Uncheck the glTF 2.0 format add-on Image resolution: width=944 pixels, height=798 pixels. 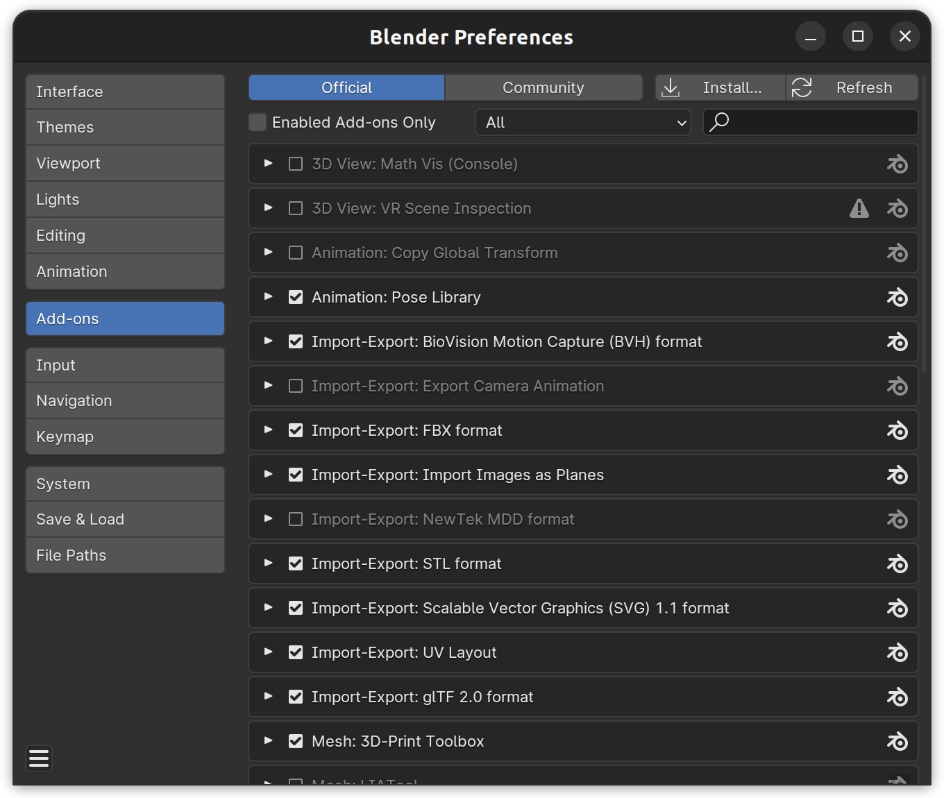pos(296,697)
